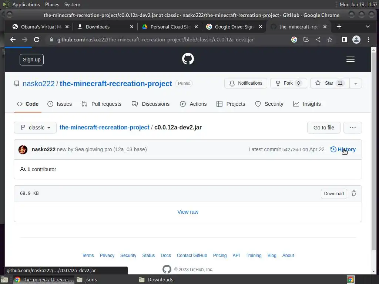This screenshot has width=379, height=284.
Task: Expand the classic branch selector dropdown
Action: pos(35,128)
